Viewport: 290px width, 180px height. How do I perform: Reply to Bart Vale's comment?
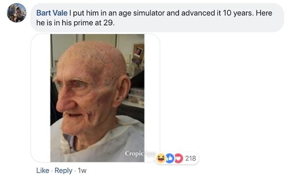pos(63,170)
